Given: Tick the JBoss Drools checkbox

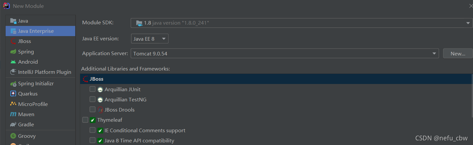Looking at the screenshot, I should (92, 109).
